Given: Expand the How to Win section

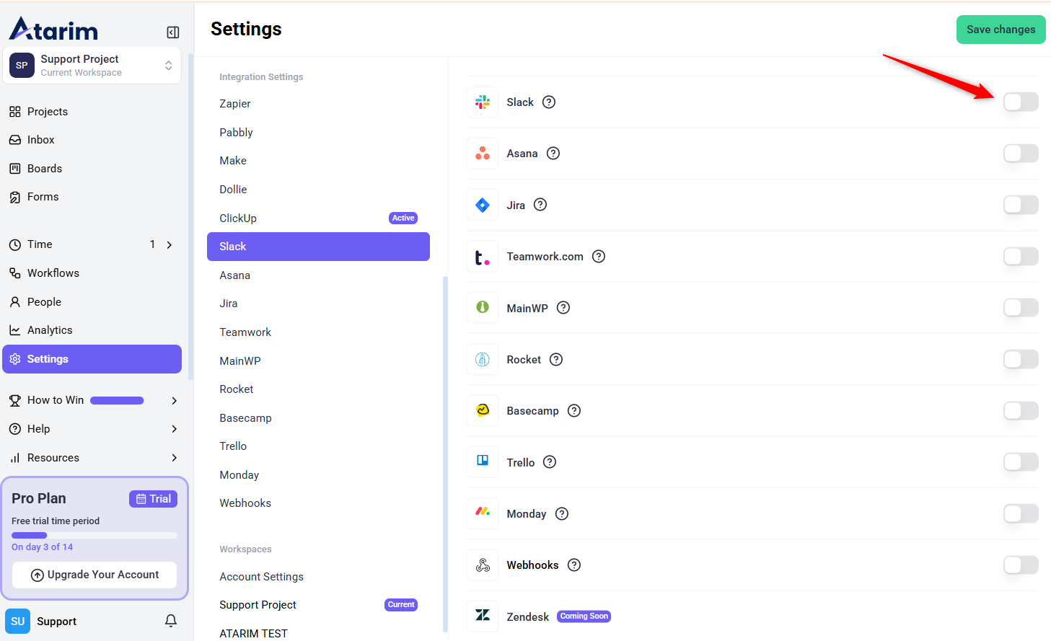Looking at the screenshot, I should [174, 401].
